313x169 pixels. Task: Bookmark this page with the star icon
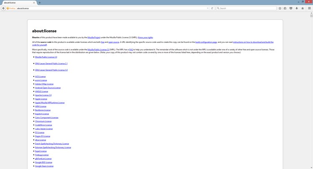point(280,8)
